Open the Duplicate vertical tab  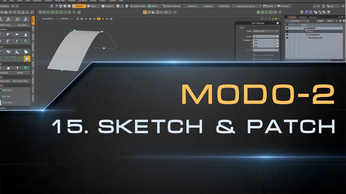tap(33, 47)
